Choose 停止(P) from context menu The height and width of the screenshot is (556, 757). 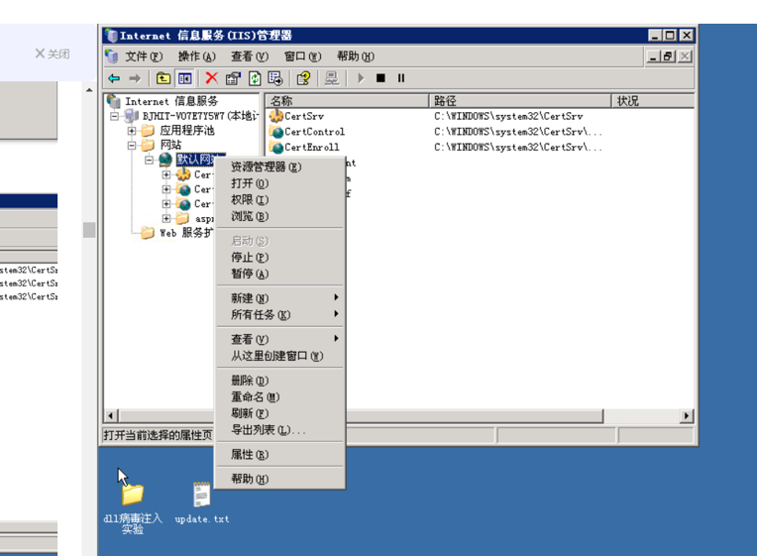click(x=279, y=257)
